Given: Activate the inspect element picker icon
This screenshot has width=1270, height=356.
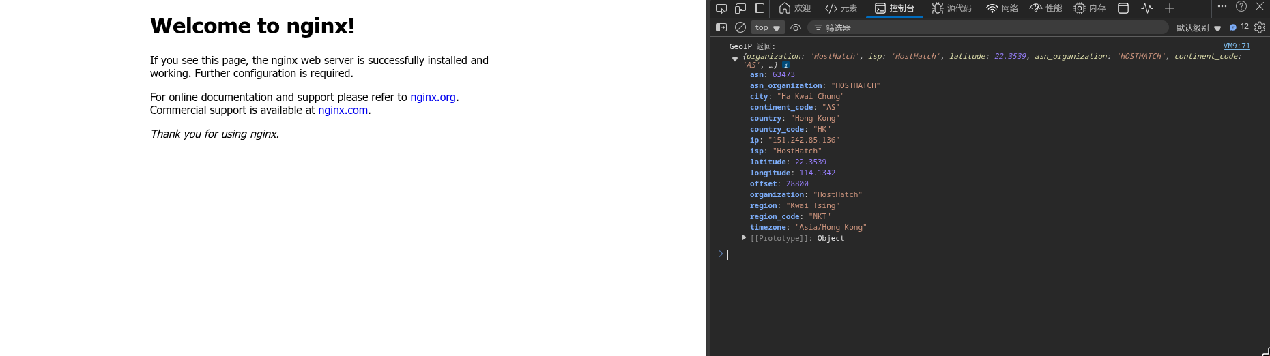Looking at the screenshot, I should pyautogui.click(x=721, y=8).
